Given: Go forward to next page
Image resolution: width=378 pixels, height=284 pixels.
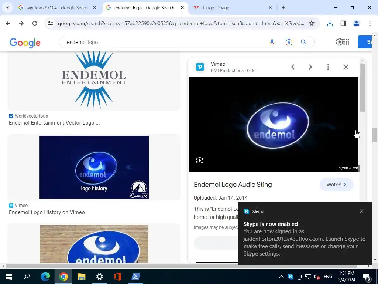Looking at the screenshot, I should (21, 23).
